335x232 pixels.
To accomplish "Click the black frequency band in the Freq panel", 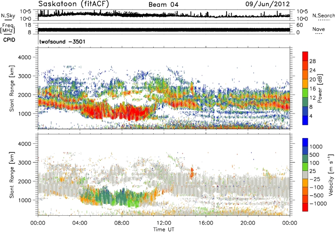I will tap(164, 30).
